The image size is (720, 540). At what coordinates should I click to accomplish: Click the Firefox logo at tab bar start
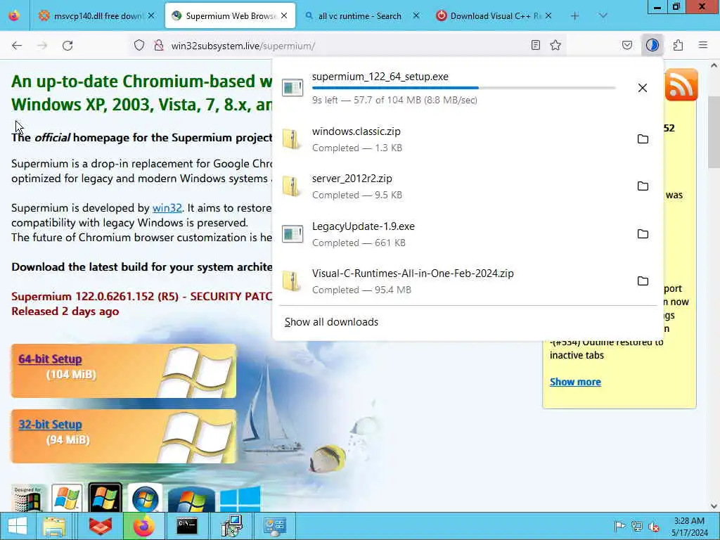14,15
